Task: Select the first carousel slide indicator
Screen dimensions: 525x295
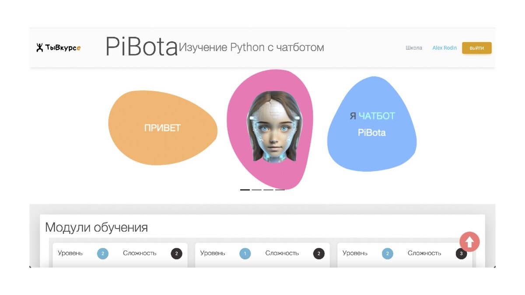Action: 245,190
